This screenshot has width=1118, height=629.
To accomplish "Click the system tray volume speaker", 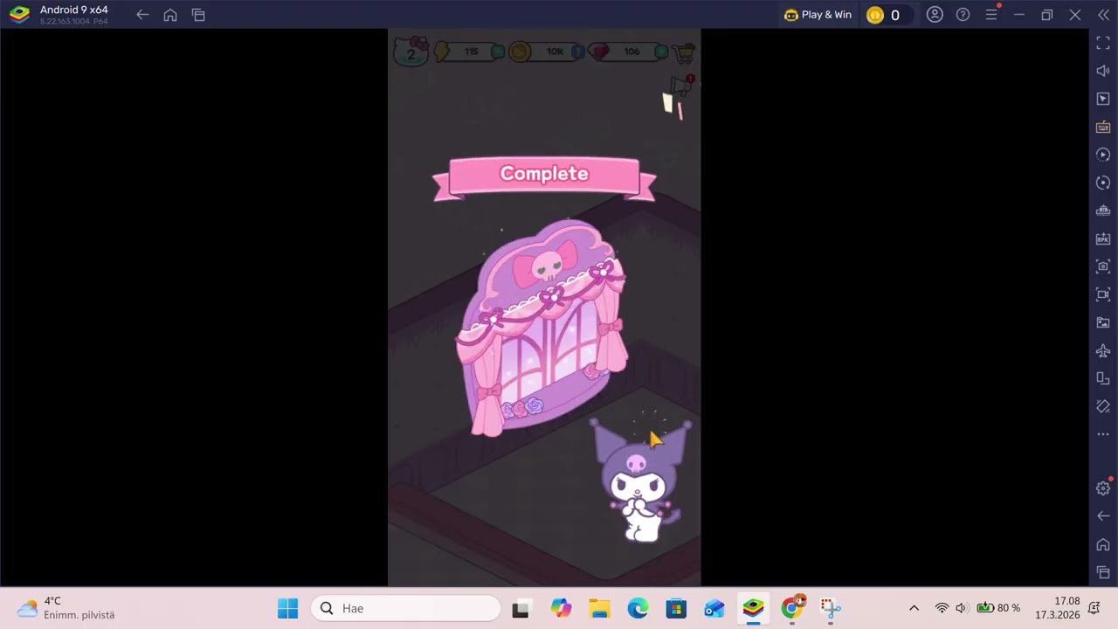I will [962, 608].
